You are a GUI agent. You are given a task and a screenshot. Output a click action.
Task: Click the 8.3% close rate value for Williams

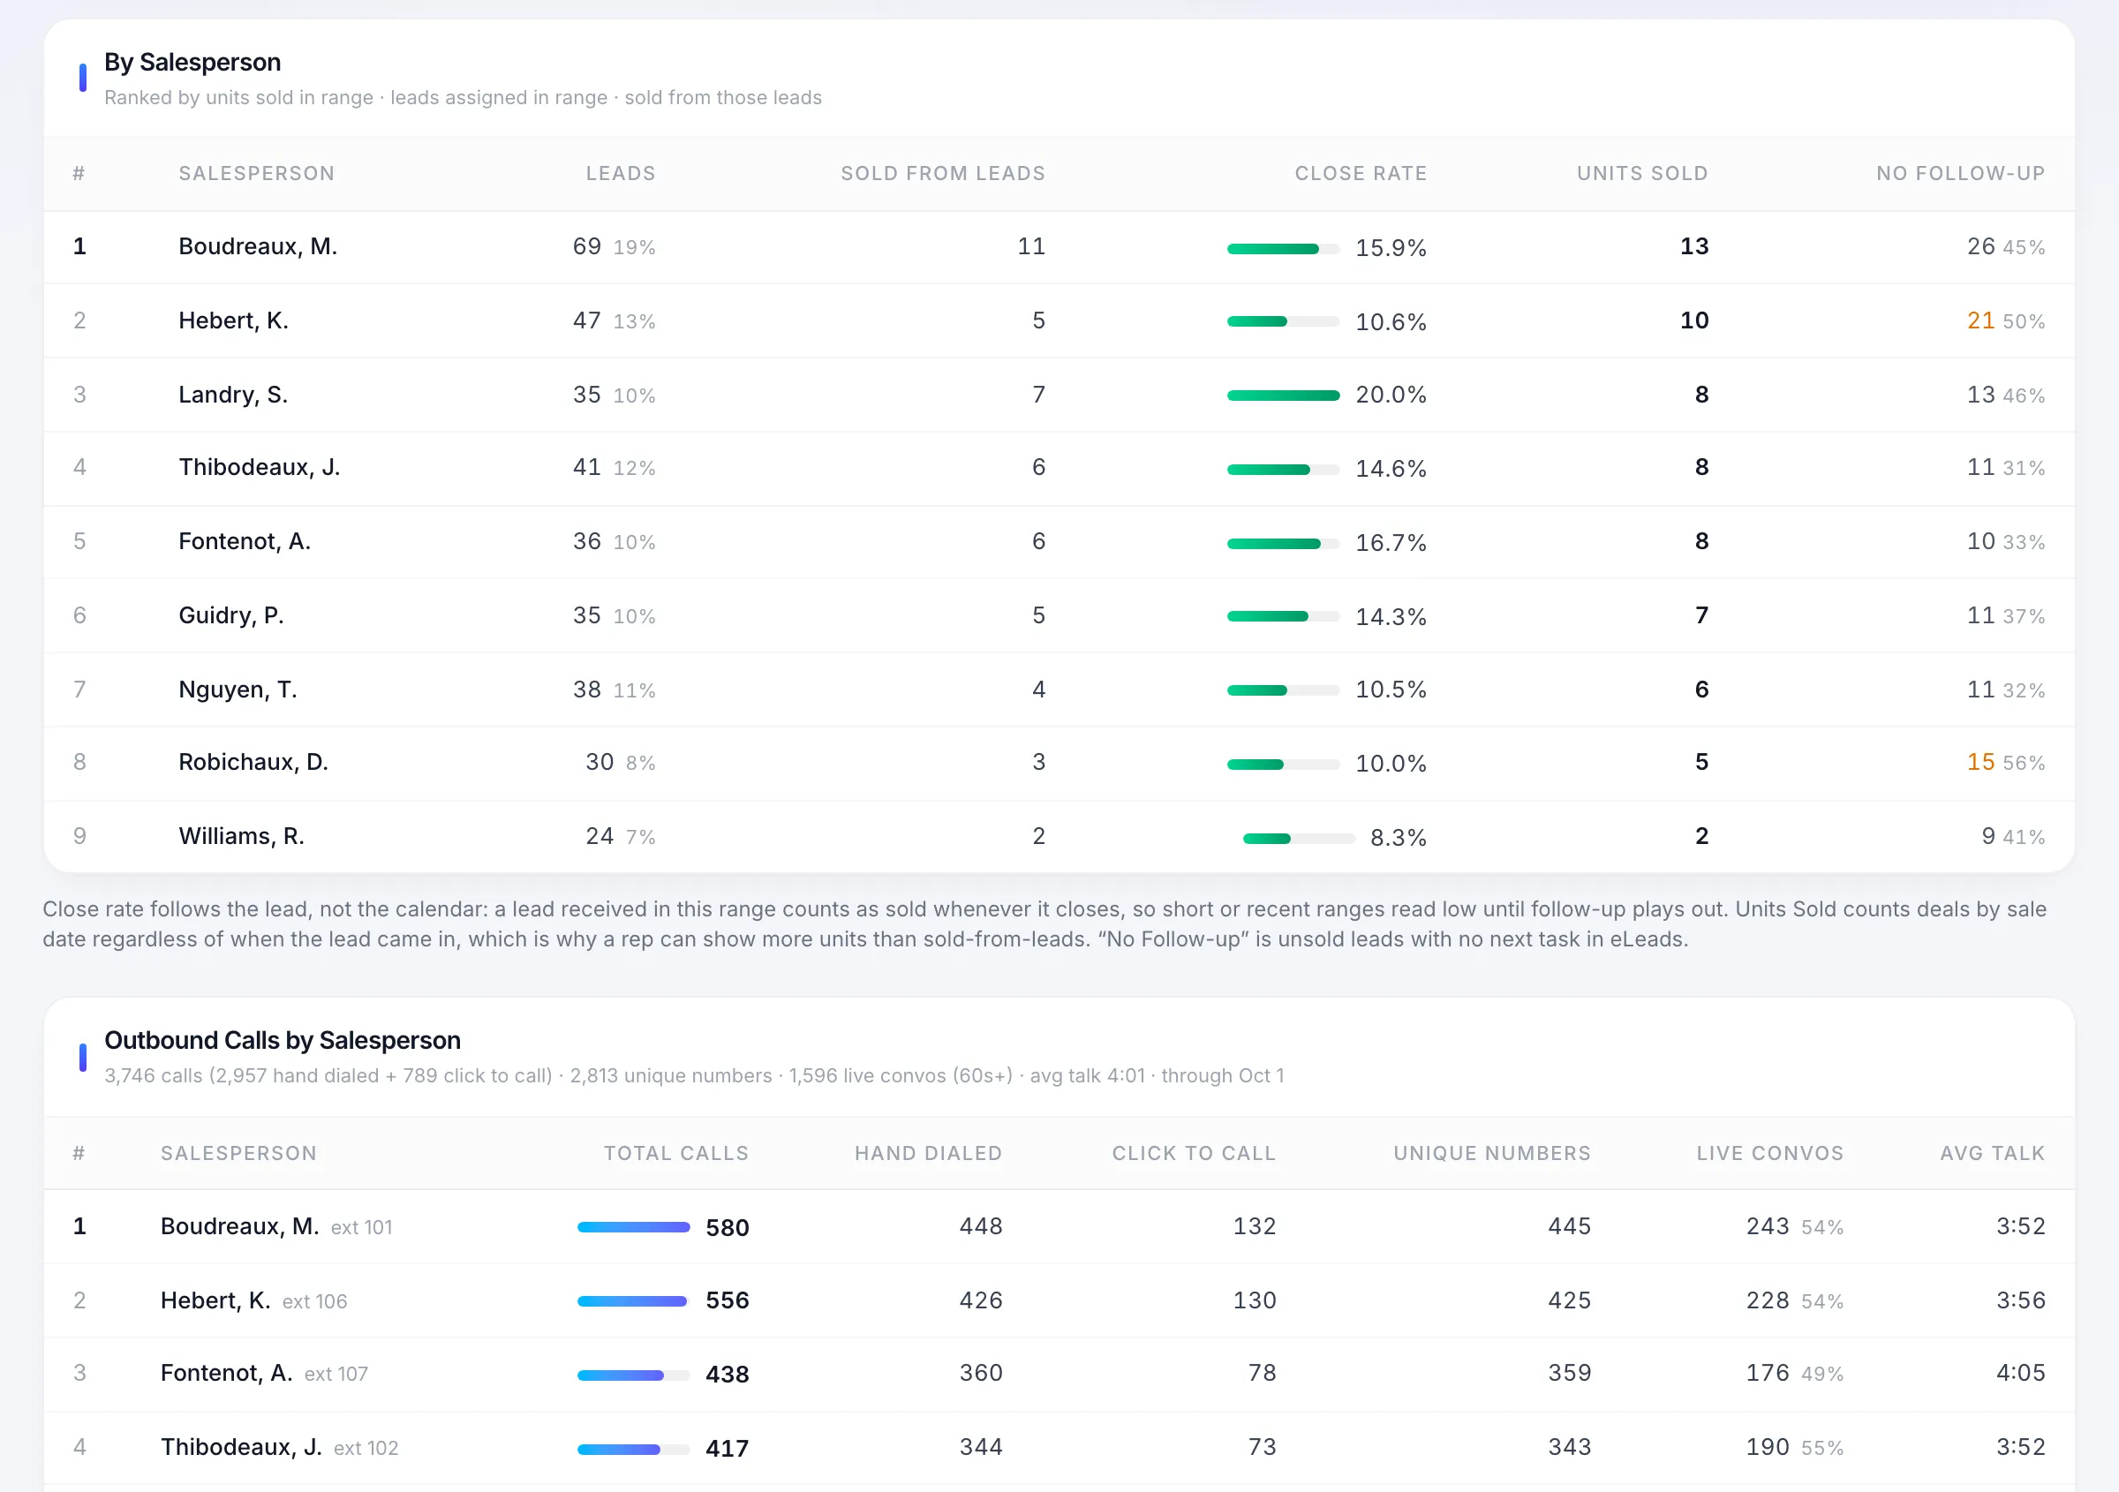tap(1398, 838)
